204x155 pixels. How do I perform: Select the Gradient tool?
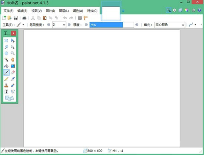point(13,66)
